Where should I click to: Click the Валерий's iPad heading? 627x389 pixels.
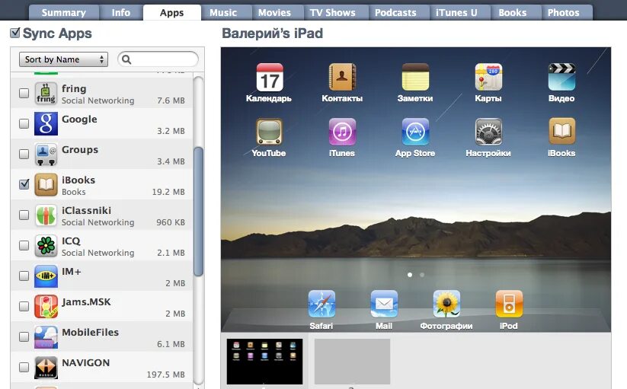[272, 33]
